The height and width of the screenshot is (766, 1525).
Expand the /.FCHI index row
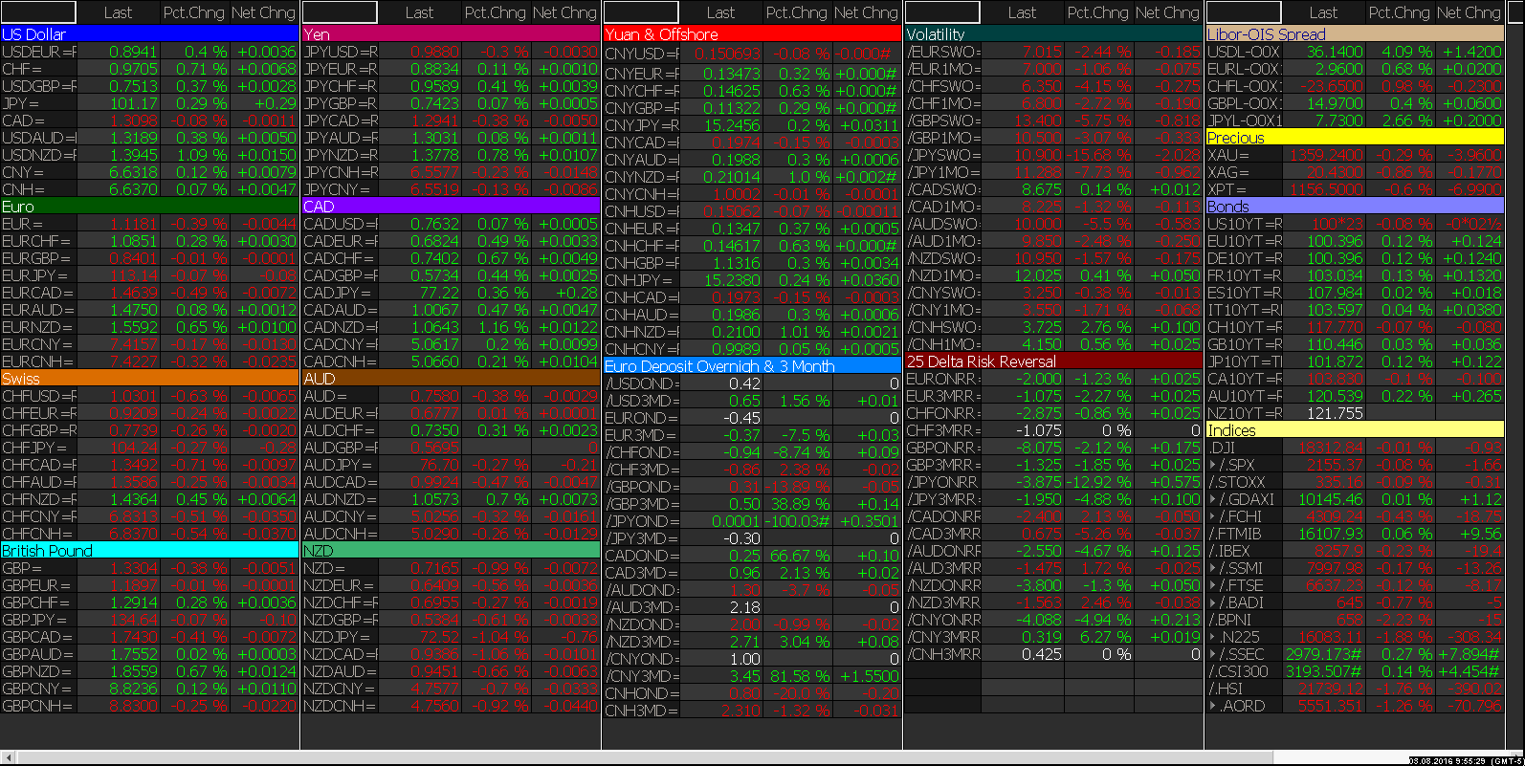[x=1213, y=516]
